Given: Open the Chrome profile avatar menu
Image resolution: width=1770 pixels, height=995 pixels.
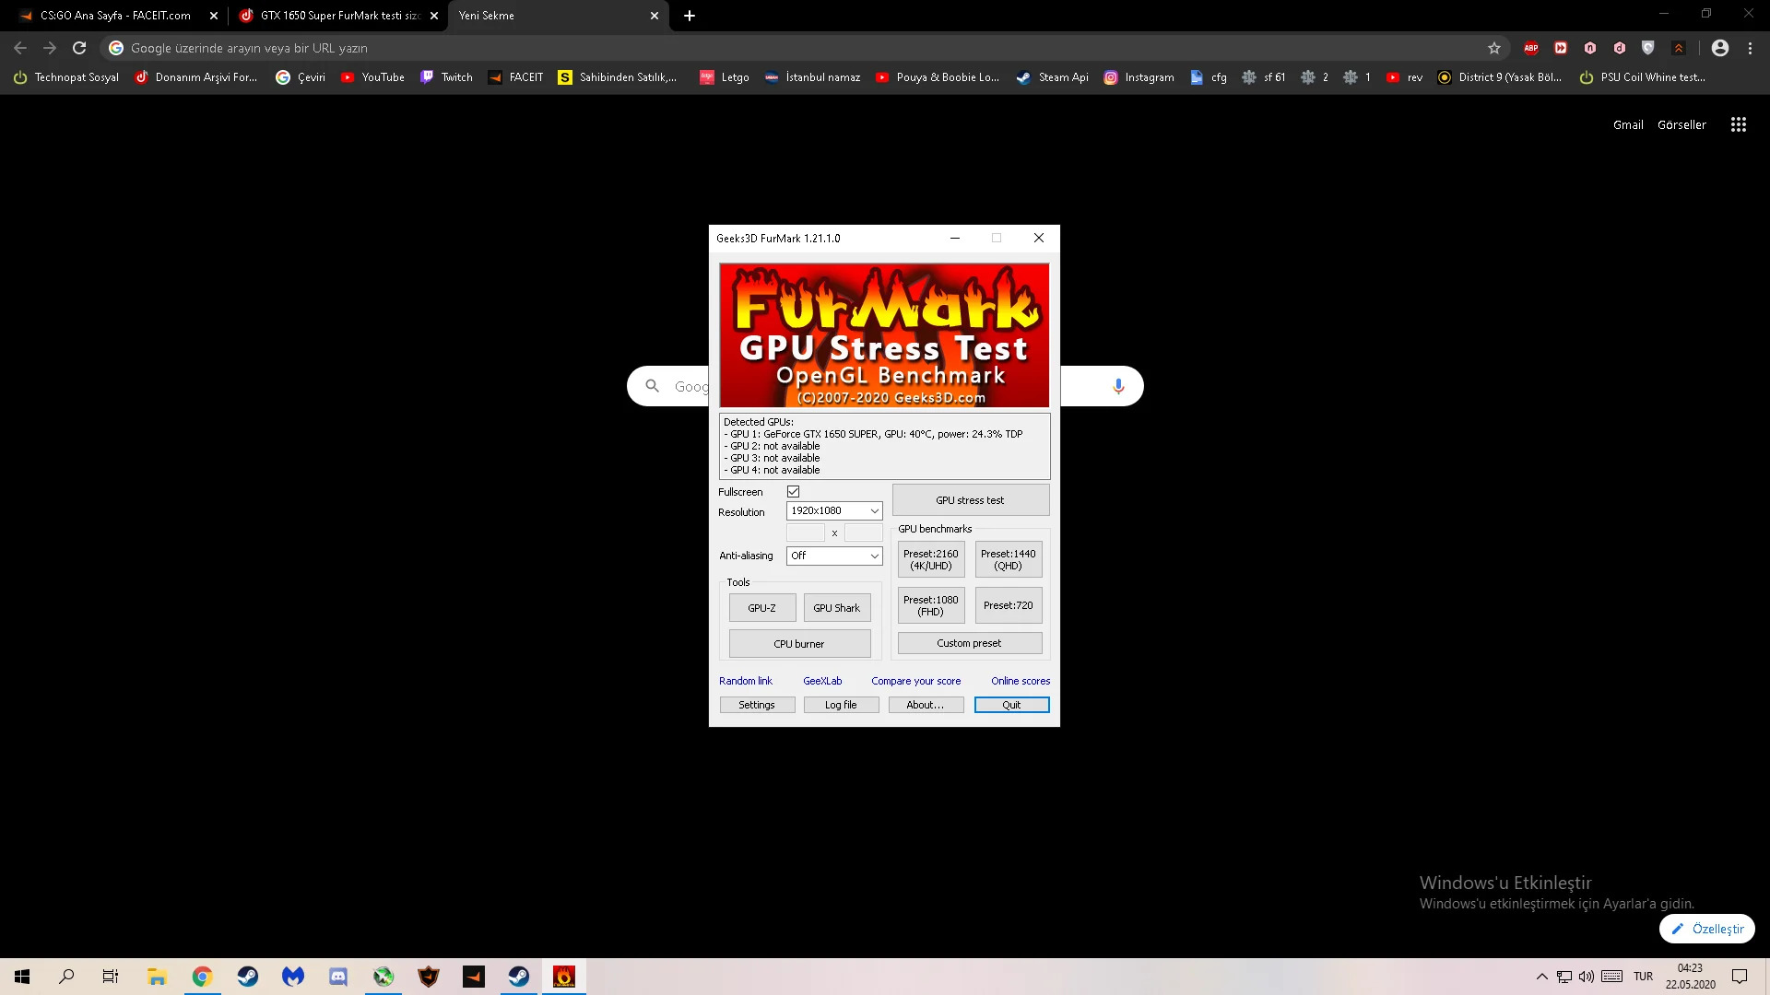Looking at the screenshot, I should (x=1719, y=48).
